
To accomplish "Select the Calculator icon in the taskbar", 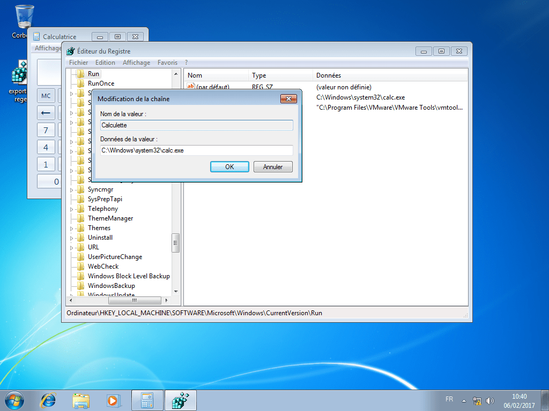I will point(147,400).
